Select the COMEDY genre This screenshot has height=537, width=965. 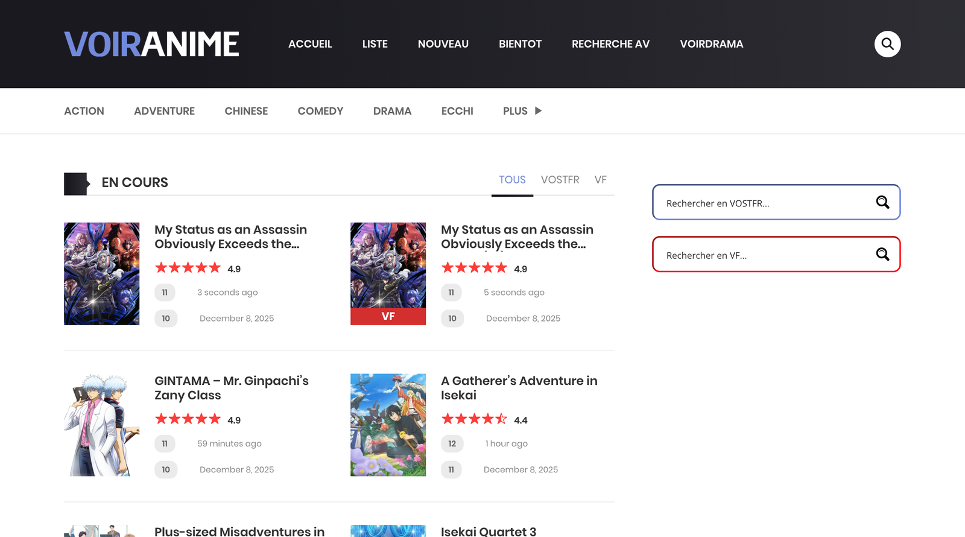(320, 111)
